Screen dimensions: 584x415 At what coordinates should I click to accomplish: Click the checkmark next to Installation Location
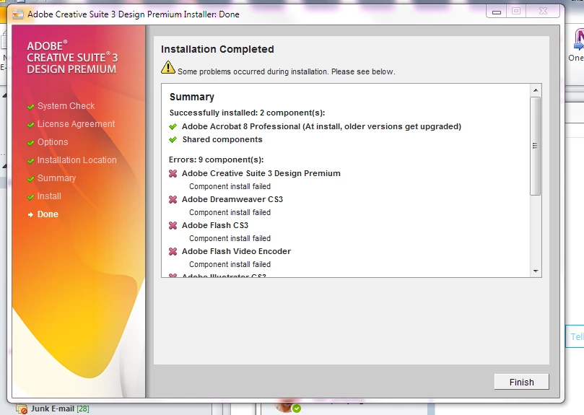[x=30, y=161]
